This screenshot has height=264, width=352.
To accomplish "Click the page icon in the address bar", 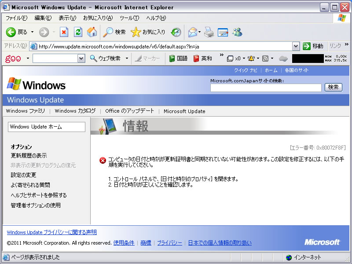I will pyautogui.click(x=34, y=46).
